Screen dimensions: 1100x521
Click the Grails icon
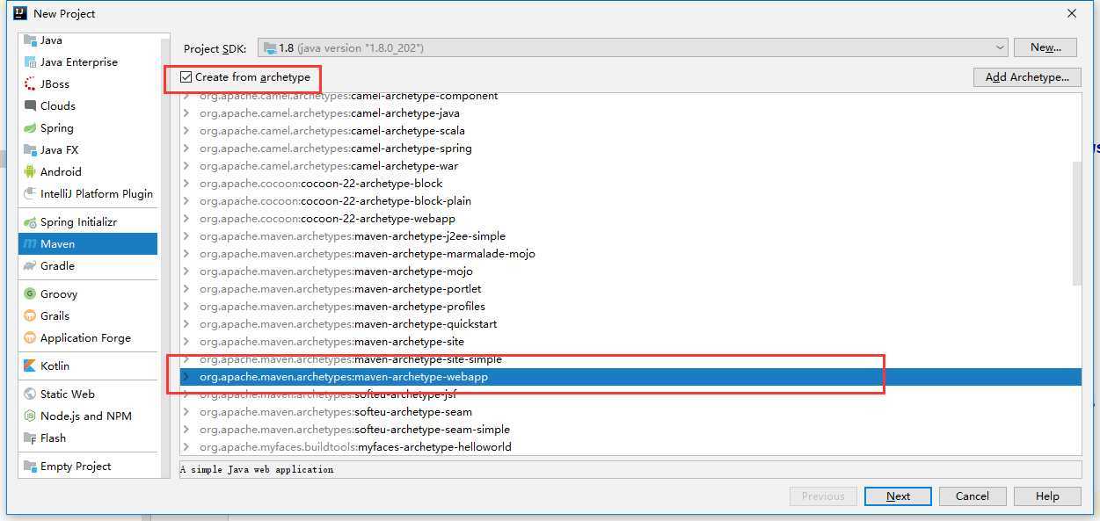click(x=30, y=316)
